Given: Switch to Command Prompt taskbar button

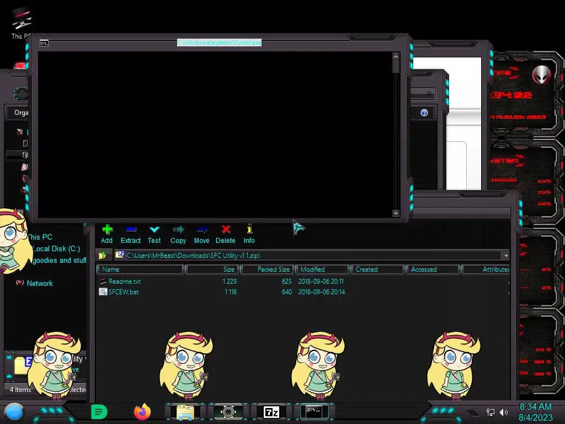Looking at the screenshot, I should 314,411.
